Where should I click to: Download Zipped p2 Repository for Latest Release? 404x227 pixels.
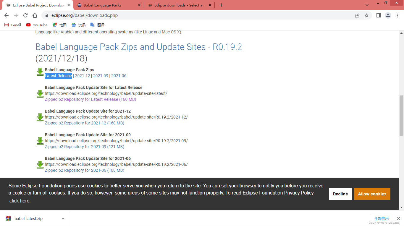(91, 99)
